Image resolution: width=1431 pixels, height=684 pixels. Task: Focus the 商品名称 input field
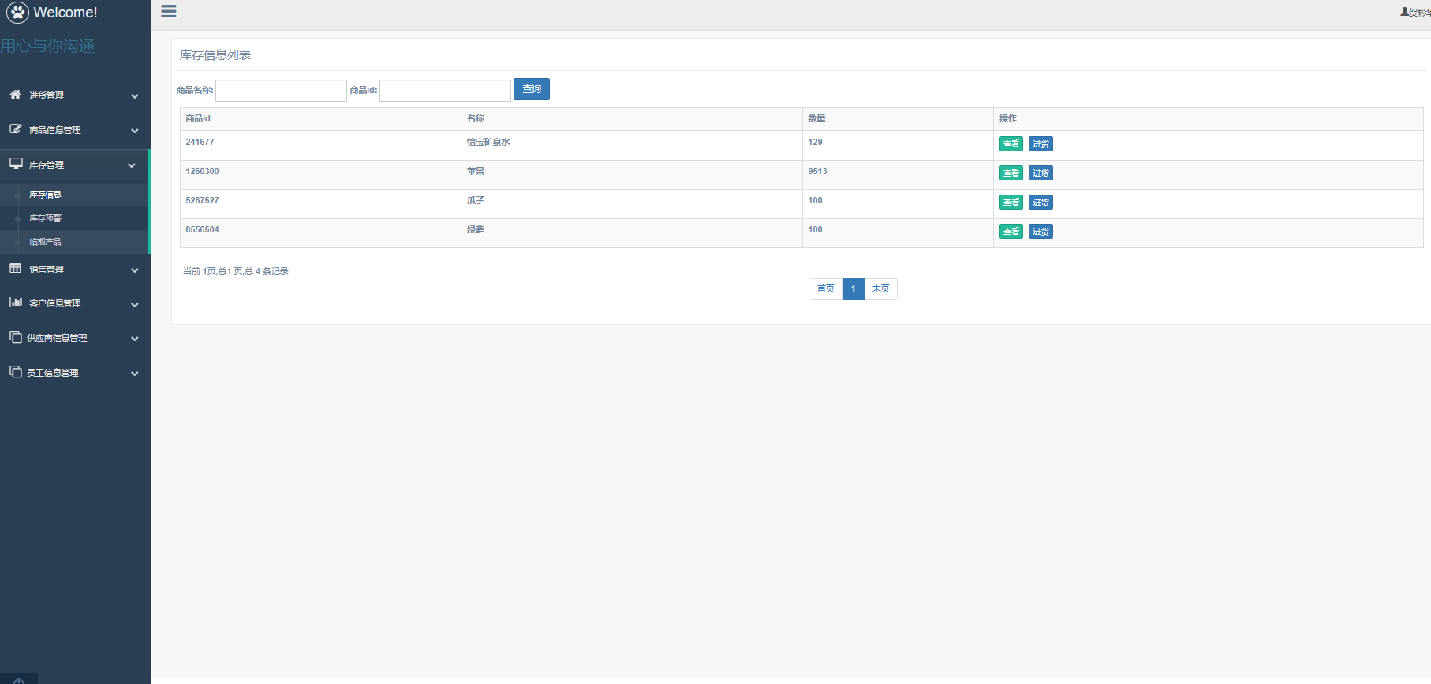(x=281, y=91)
